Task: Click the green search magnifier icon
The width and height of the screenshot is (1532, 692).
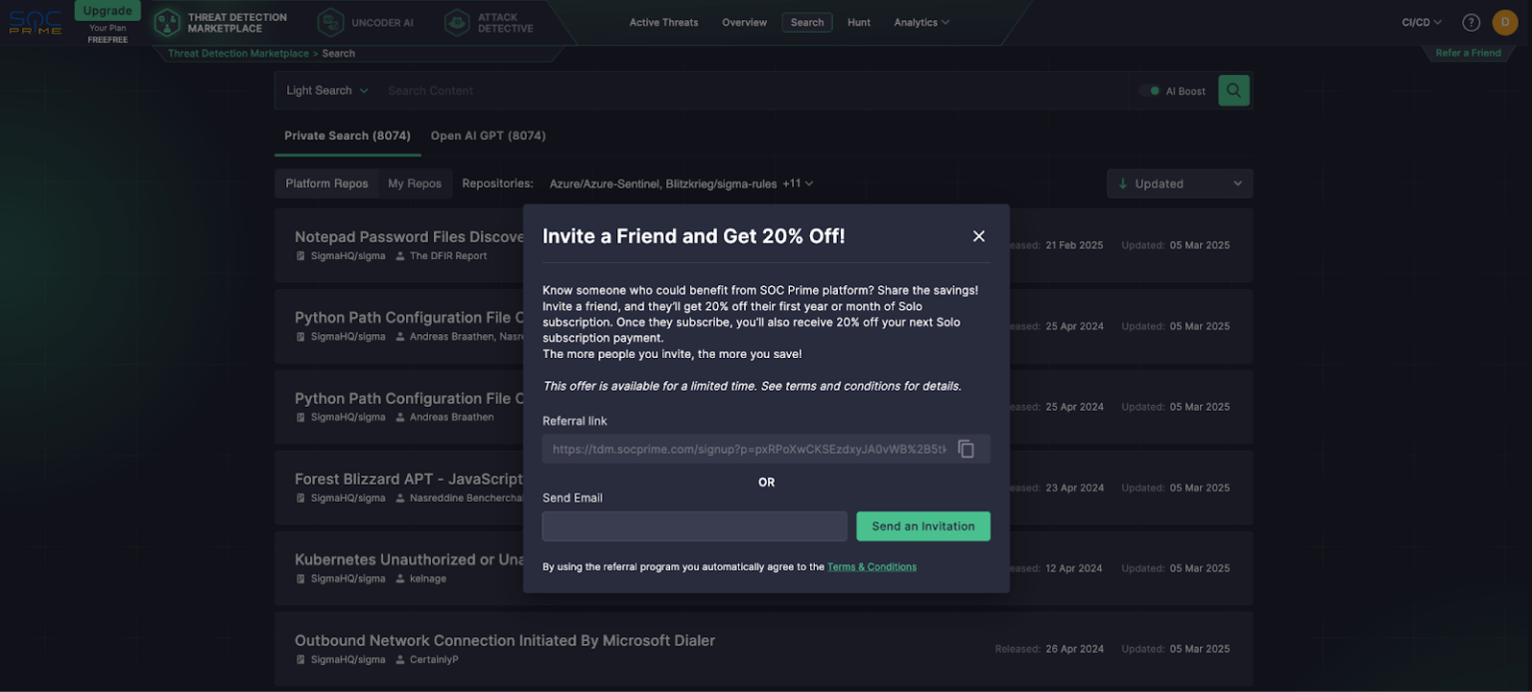Action: pos(1234,90)
